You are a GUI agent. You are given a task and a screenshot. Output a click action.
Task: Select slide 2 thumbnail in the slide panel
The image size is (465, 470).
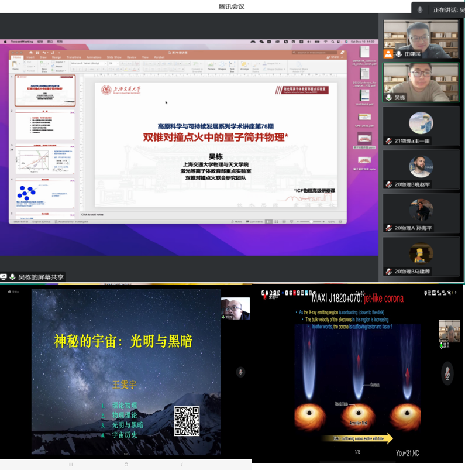tap(44, 126)
